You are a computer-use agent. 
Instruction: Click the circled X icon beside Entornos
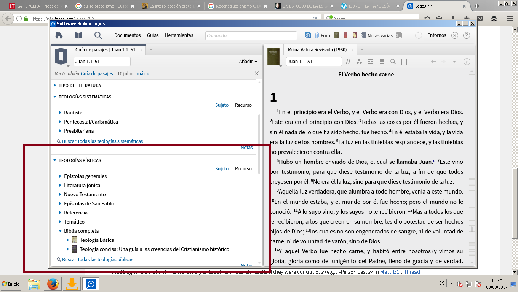pos(455,35)
